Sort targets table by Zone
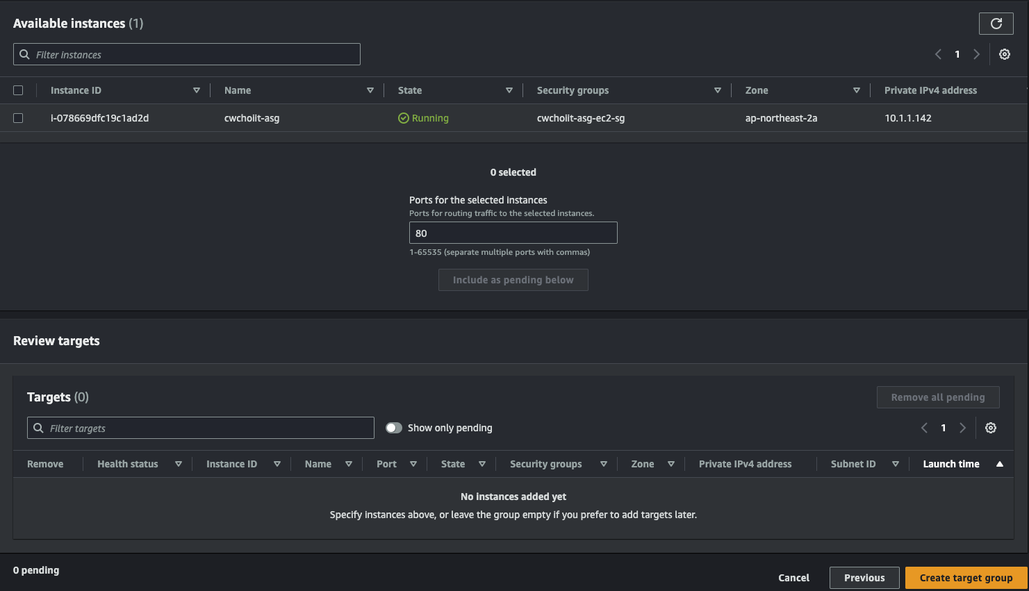1029x591 pixels. click(x=671, y=464)
